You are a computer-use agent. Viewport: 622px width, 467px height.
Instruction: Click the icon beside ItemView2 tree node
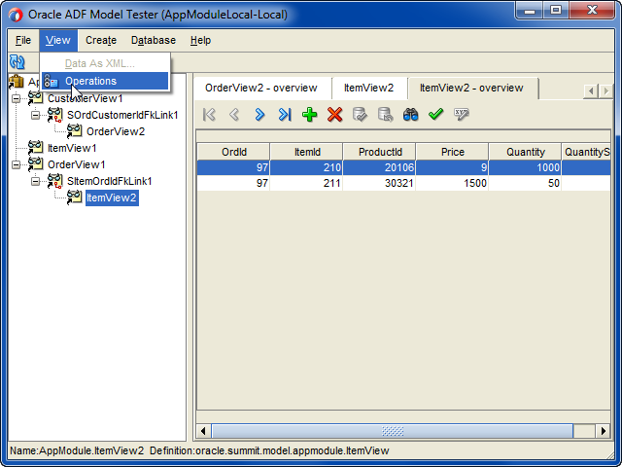click(x=74, y=198)
